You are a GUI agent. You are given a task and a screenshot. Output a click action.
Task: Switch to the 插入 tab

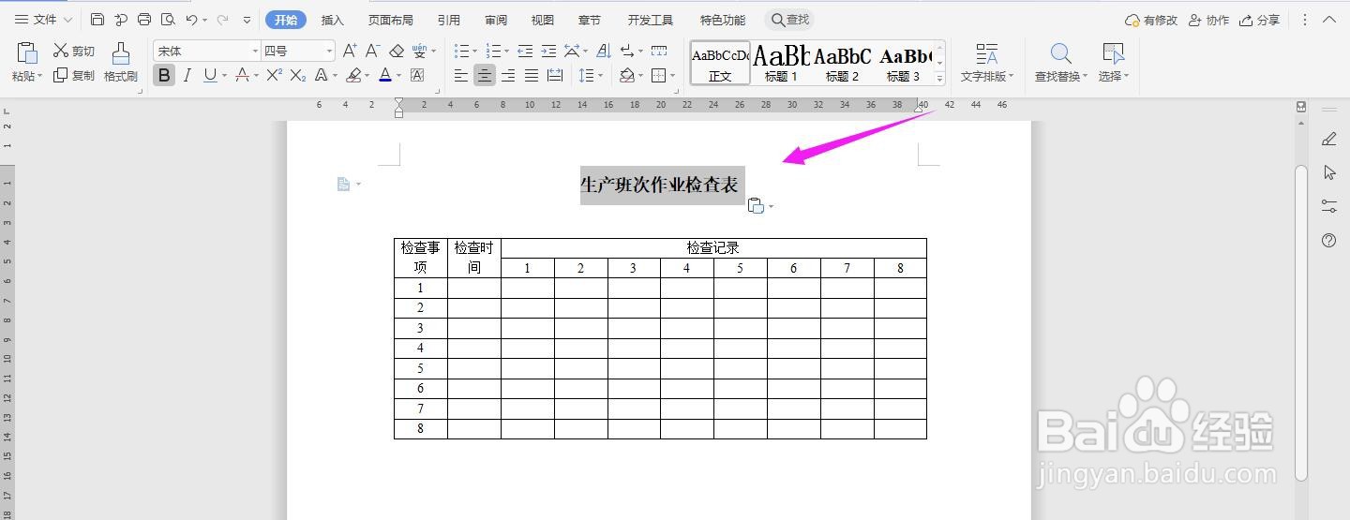point(333,20)
